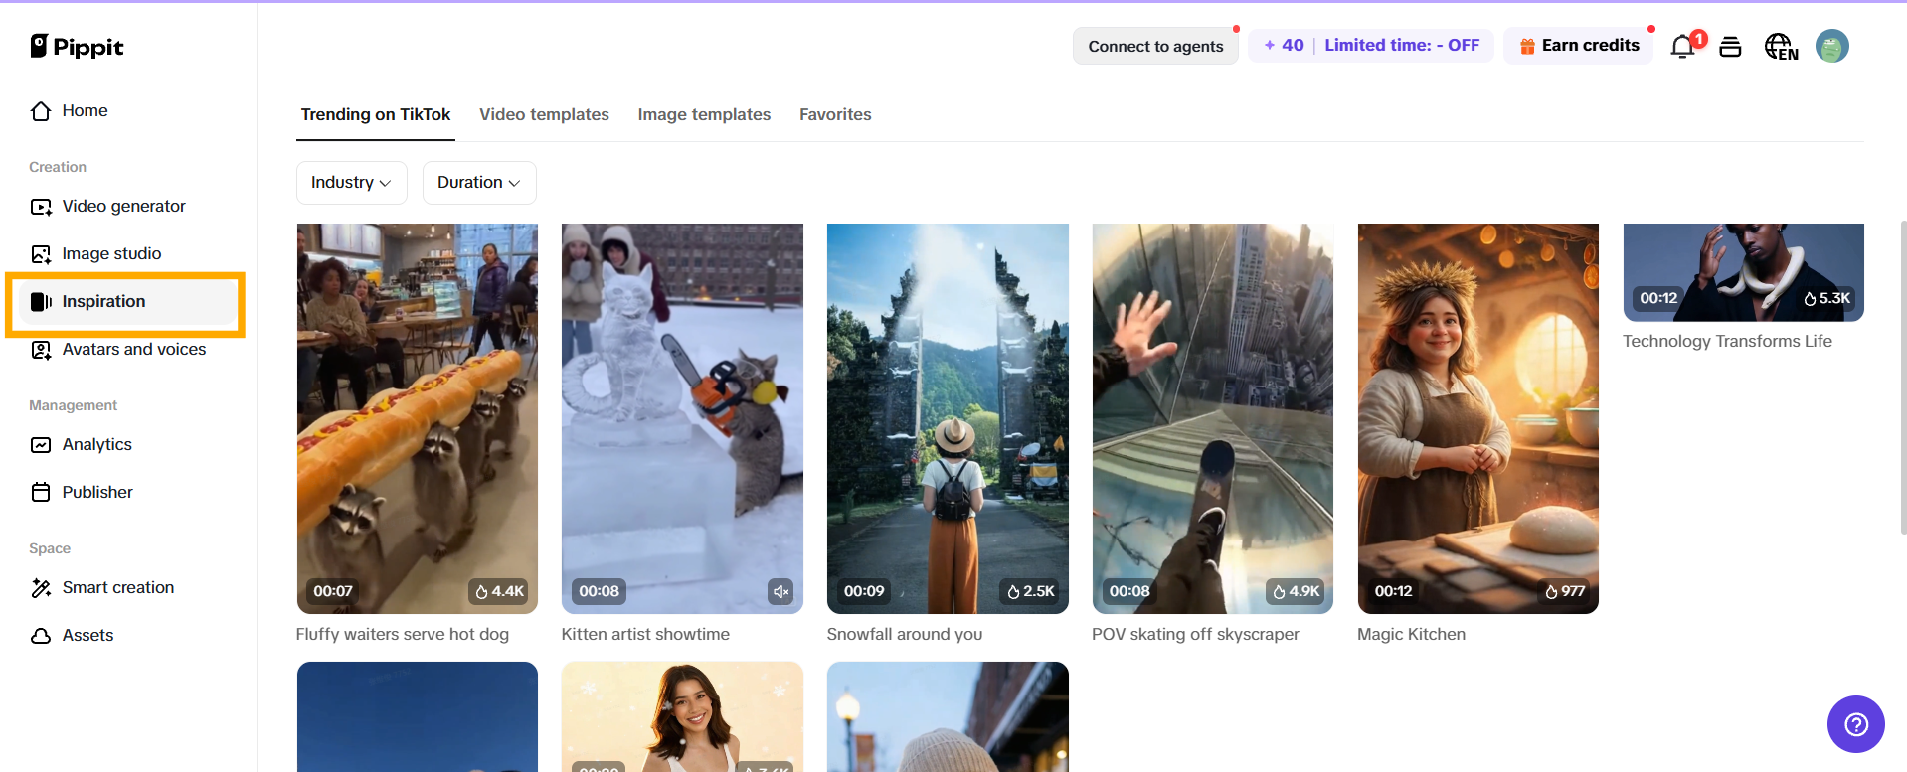This screenshot has height=772, width=1907.
Task: Click 4.4K usage badge on hot dog video
Action: click(499, 591)
